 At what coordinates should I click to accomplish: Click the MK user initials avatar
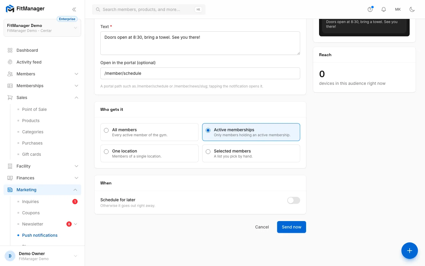point(398,9)
